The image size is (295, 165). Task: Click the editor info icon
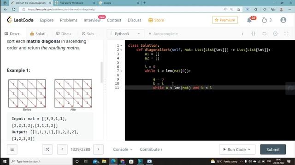pos(242,33)
